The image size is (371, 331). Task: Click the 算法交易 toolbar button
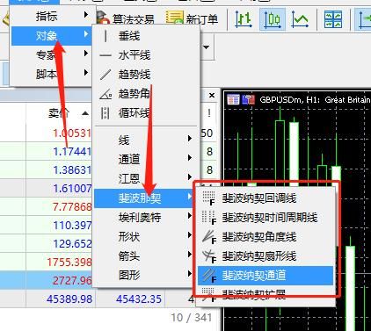(x=126, y=19)
